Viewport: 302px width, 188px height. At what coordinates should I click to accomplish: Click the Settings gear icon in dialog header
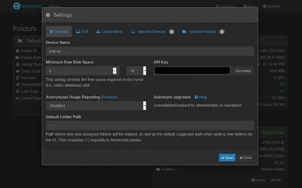(48, 15)
